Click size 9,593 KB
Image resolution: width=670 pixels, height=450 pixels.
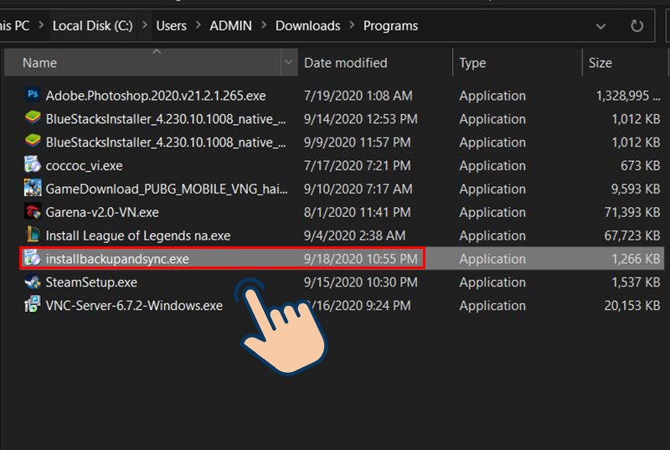coord(636,189)
